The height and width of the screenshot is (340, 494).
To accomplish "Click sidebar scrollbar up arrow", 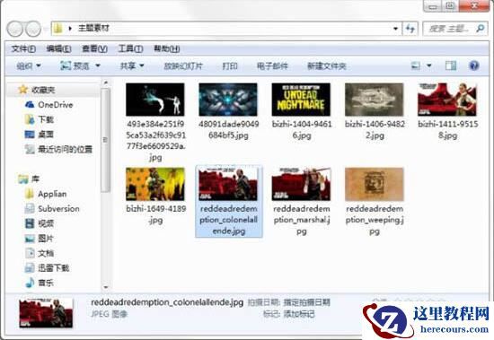I will click(x=106, y=83).
